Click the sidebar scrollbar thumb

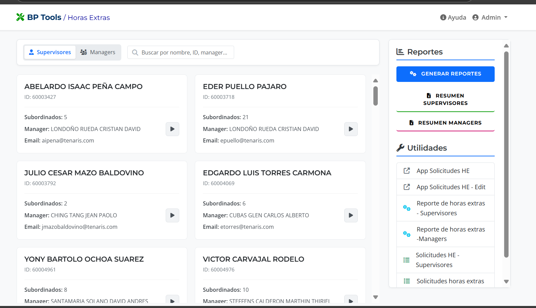pyautogui.click(x=506, y=155)
